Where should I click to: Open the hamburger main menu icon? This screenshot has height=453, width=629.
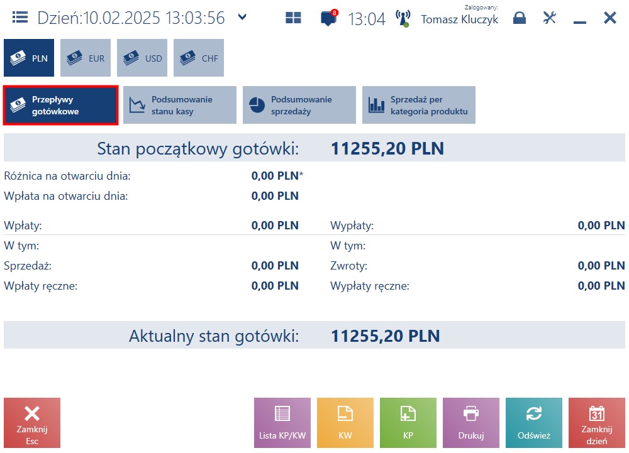pos(20,17)
